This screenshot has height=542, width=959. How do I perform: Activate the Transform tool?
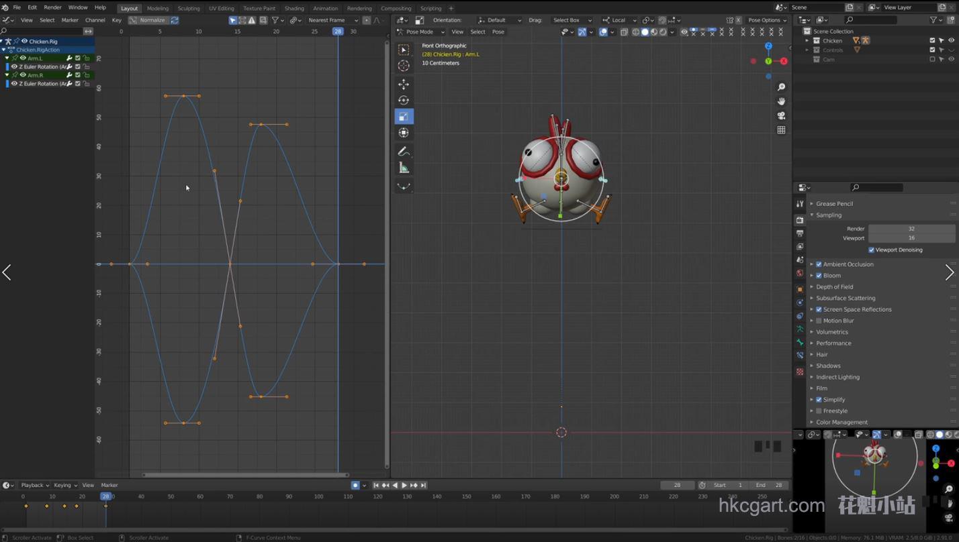404,133
